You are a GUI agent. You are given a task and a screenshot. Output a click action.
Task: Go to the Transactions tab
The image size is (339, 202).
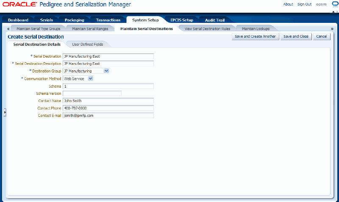click(108, 20)
